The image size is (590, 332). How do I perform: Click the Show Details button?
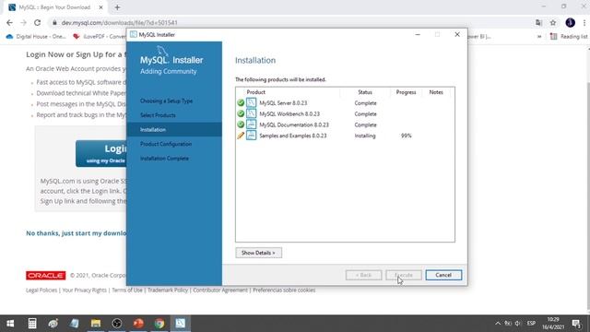coord(258,253)
